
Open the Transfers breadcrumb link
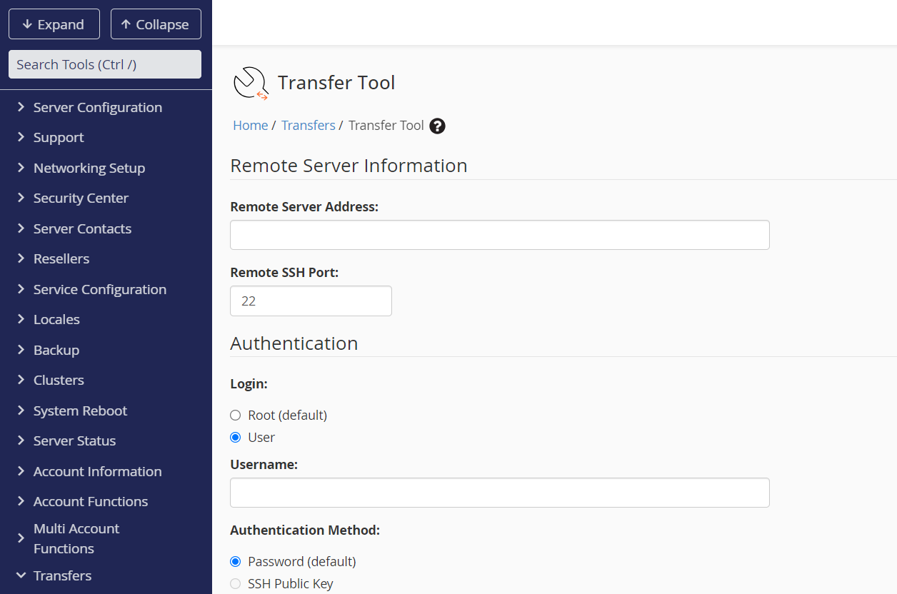tap(308, 125)
